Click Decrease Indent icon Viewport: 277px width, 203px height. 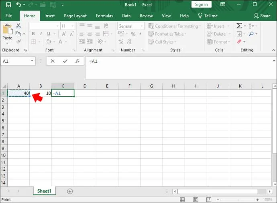point(82,42)
